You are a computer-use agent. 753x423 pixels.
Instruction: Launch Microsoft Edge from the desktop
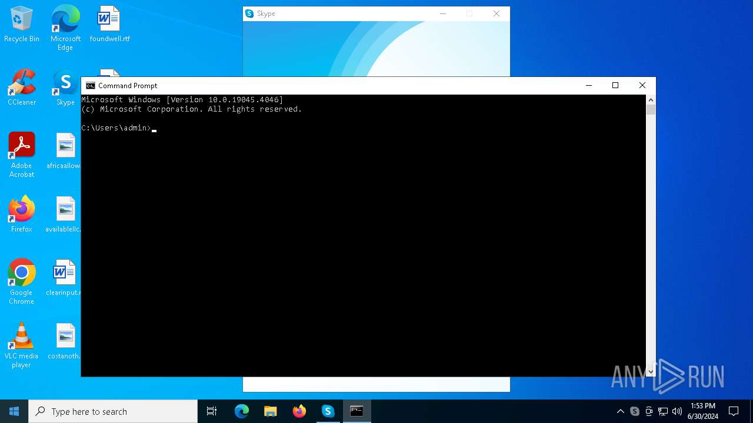[65, 28]
